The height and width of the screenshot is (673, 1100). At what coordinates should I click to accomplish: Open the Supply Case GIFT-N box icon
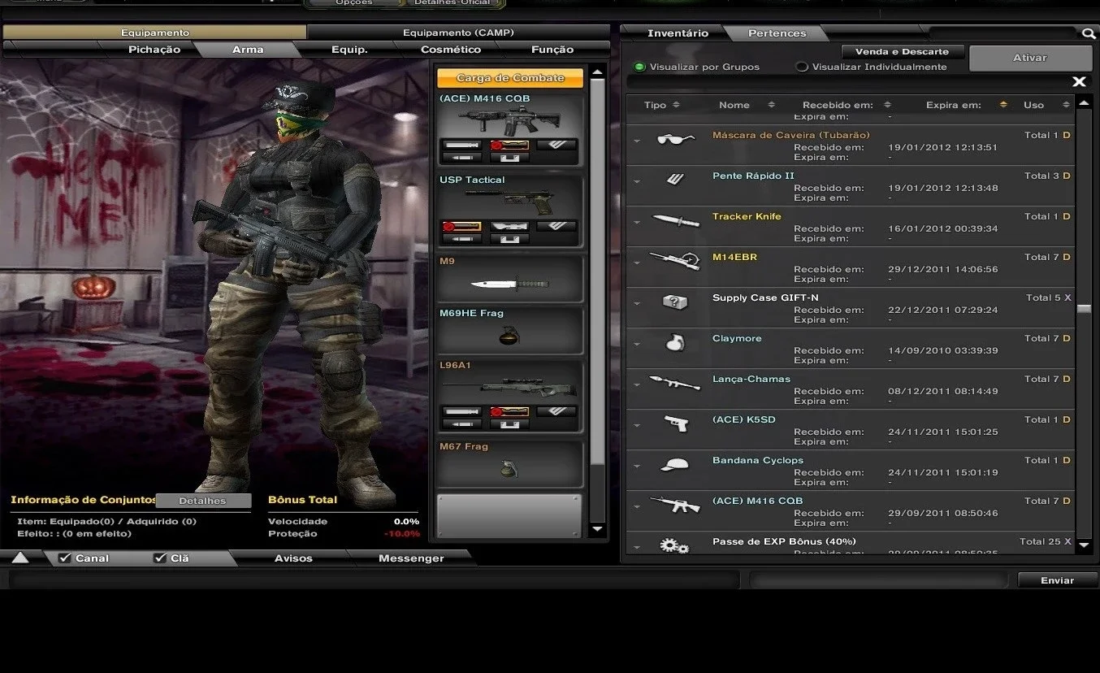coord(675,302)
